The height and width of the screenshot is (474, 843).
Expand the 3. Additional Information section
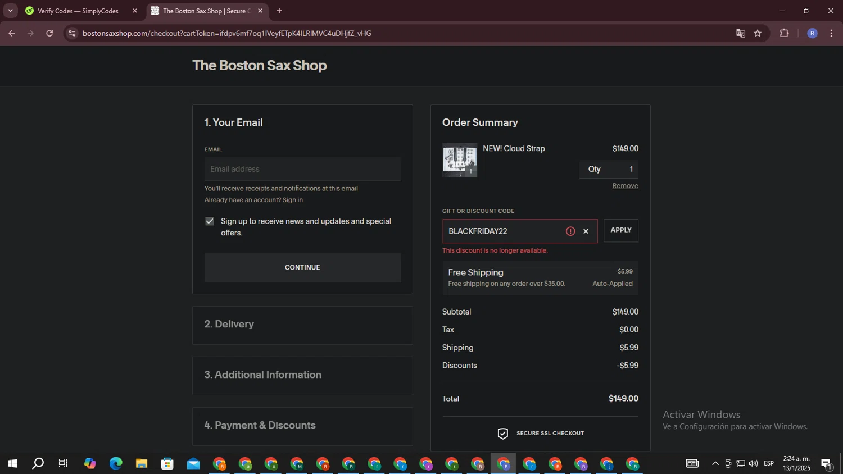(x=302, y=375)
